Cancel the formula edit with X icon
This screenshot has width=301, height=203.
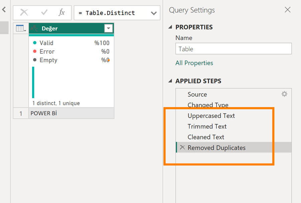24,13
